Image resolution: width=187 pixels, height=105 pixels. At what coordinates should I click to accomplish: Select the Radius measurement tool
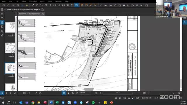point(133,5)
